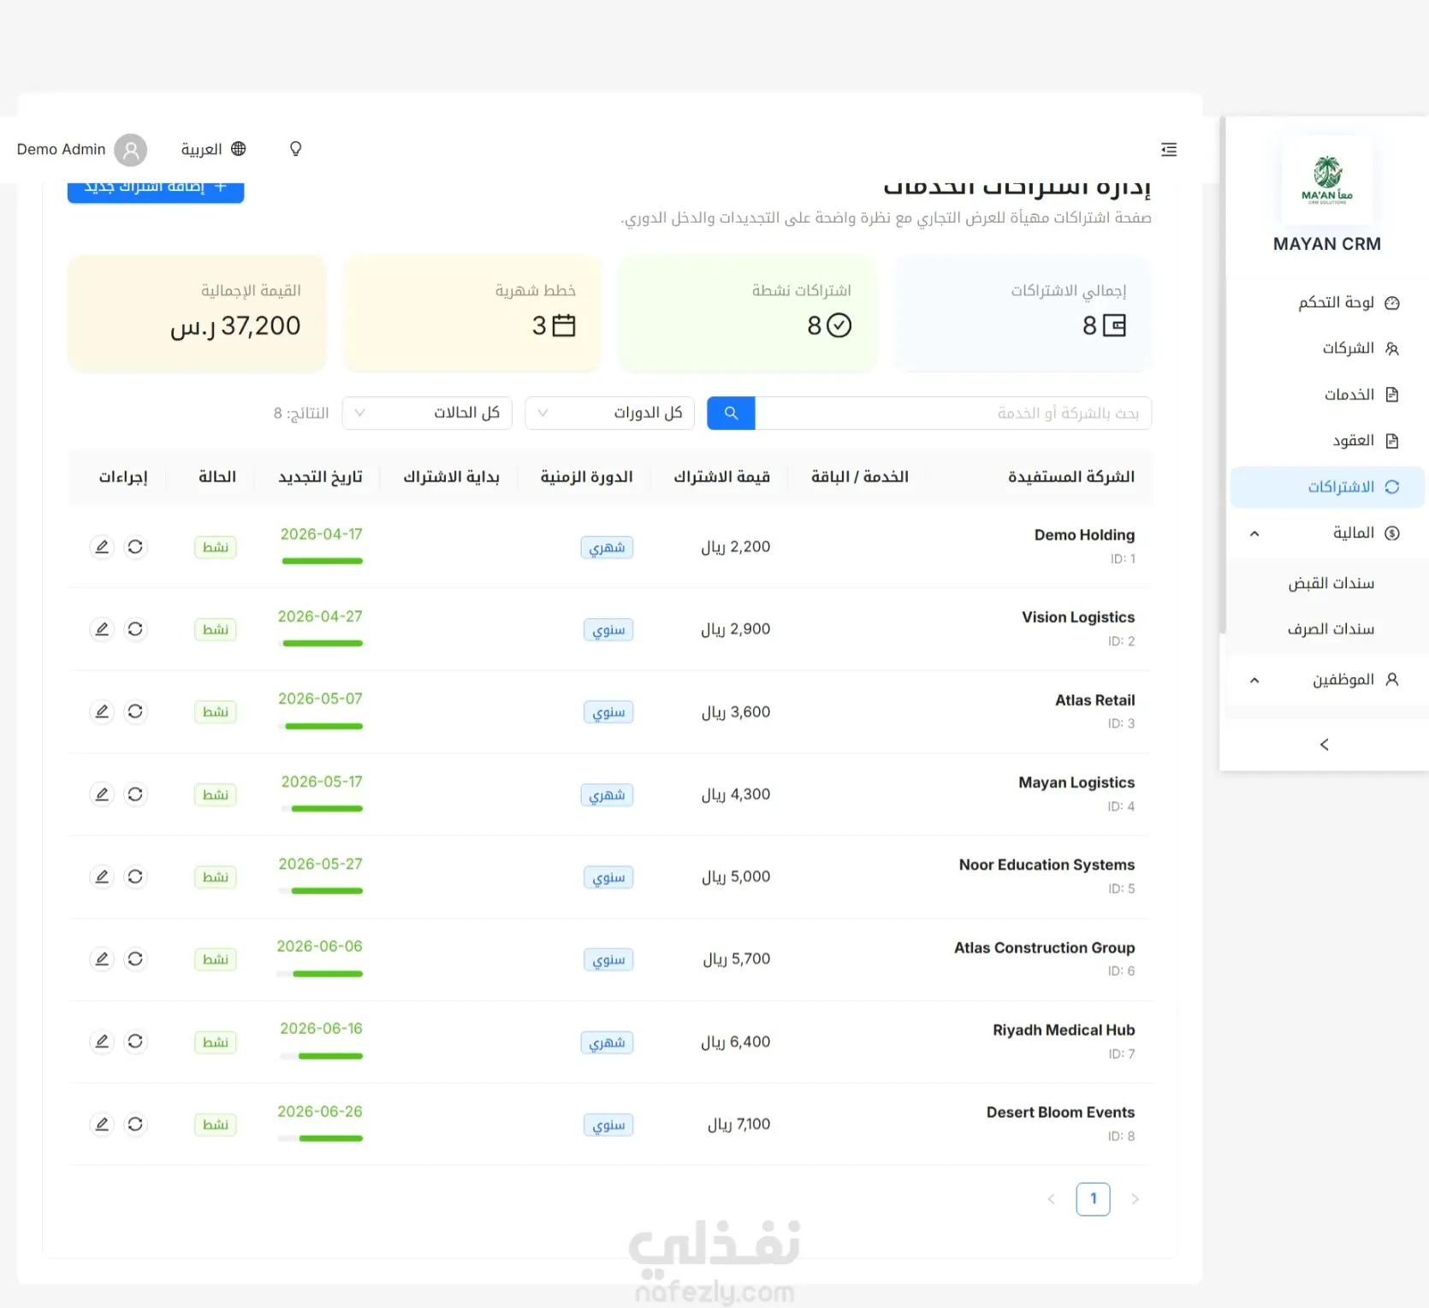This screenshot has width=1429, height=1308.
Task: Click the Demo Admin user name
Action: (62, 149)
